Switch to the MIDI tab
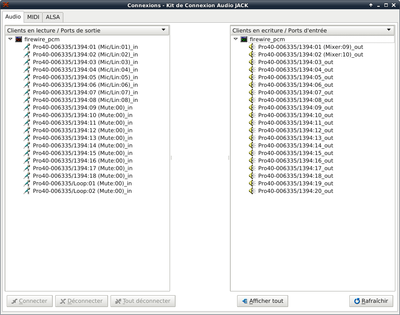This screenshot has height=315, width=400. pyautogui.click(x=33, y=17)
